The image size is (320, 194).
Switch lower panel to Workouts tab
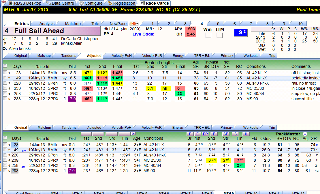(x=251, y=128)
